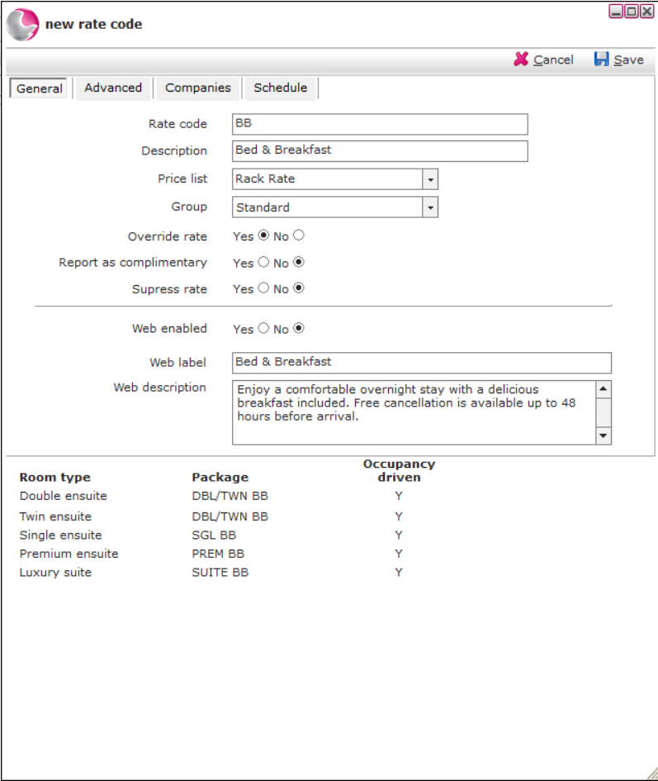Select No for Supress rate
Image resolution: width=658 pixels, height=781 pixels.
299,288
